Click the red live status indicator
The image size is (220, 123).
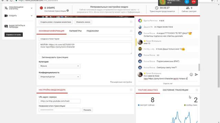(41, 8)
